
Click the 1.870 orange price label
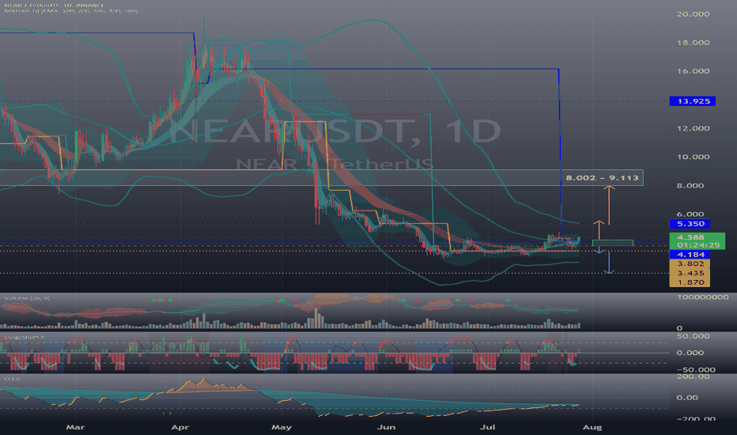coord(690,282)
